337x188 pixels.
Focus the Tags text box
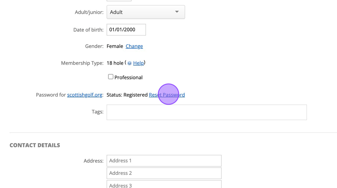coord(206,112)
